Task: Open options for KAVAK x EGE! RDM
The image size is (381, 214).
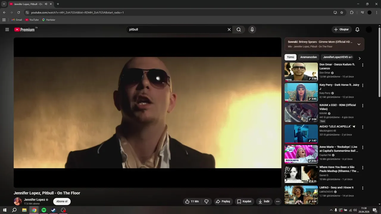Action: (363, 106)
